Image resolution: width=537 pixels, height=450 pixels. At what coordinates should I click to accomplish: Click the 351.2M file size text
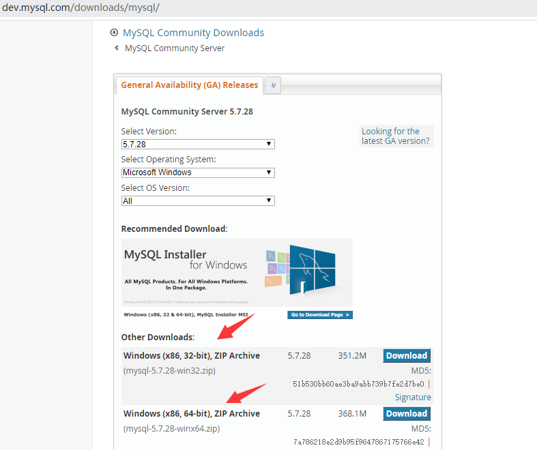352,355
